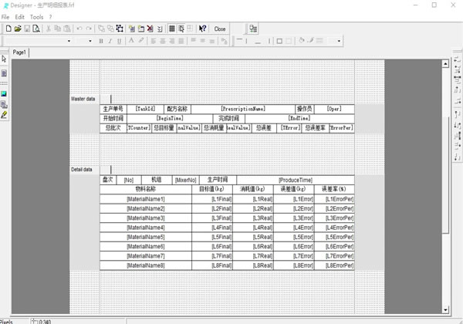Click the Open file folder icon
The width and height of the screenshot is (463, 324).
click(17, 29)
